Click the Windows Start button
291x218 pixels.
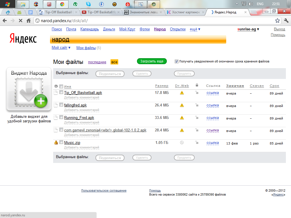point(8,4)
